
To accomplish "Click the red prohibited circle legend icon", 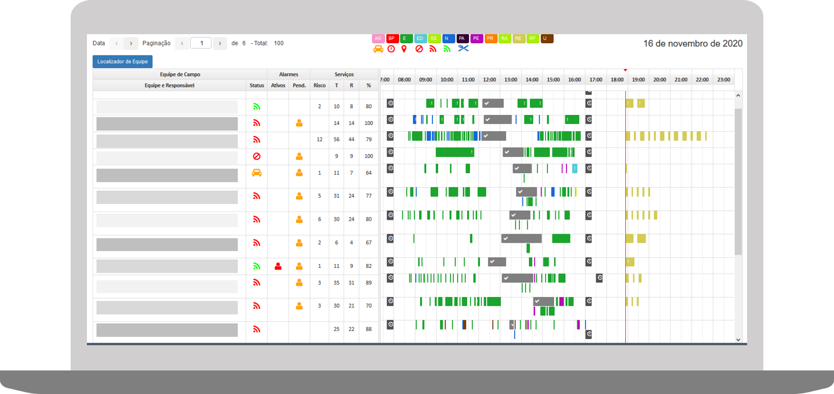I will 419,49.
